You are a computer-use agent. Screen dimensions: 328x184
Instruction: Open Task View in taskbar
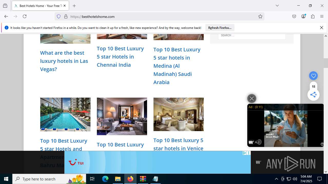click(x=92, y=179)
